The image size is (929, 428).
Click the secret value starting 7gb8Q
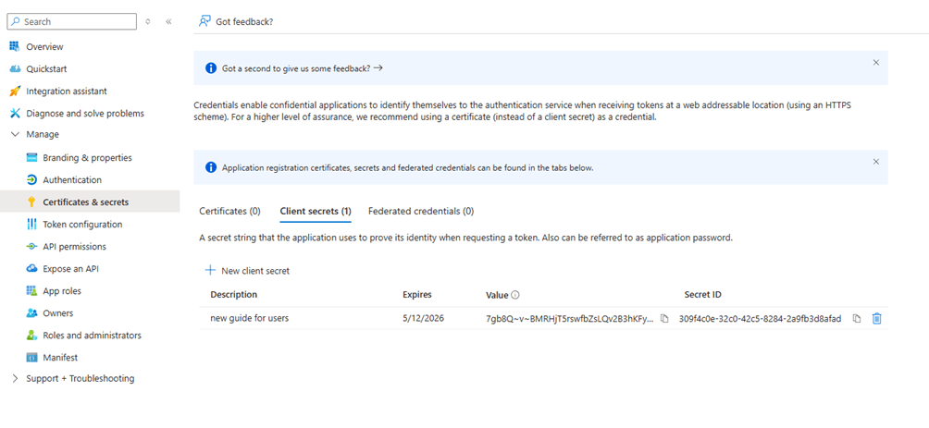click(x=570, y=319)
